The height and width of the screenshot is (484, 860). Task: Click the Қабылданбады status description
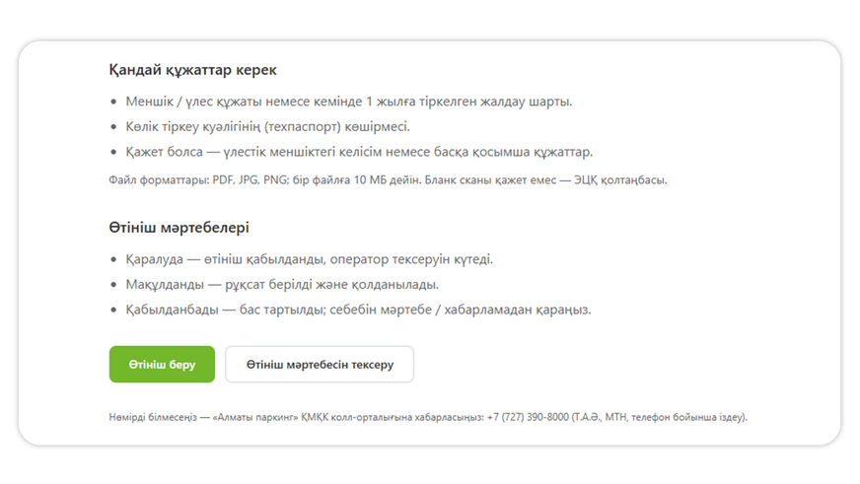coord(358,310)
